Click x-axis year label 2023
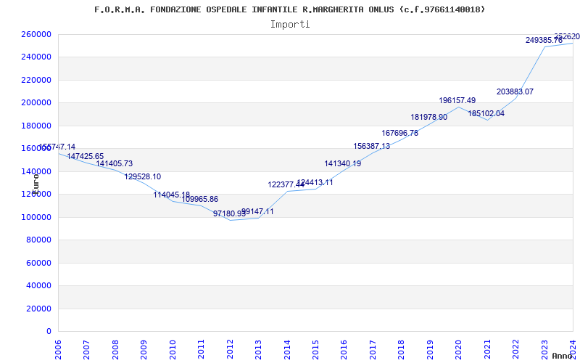 545,349
